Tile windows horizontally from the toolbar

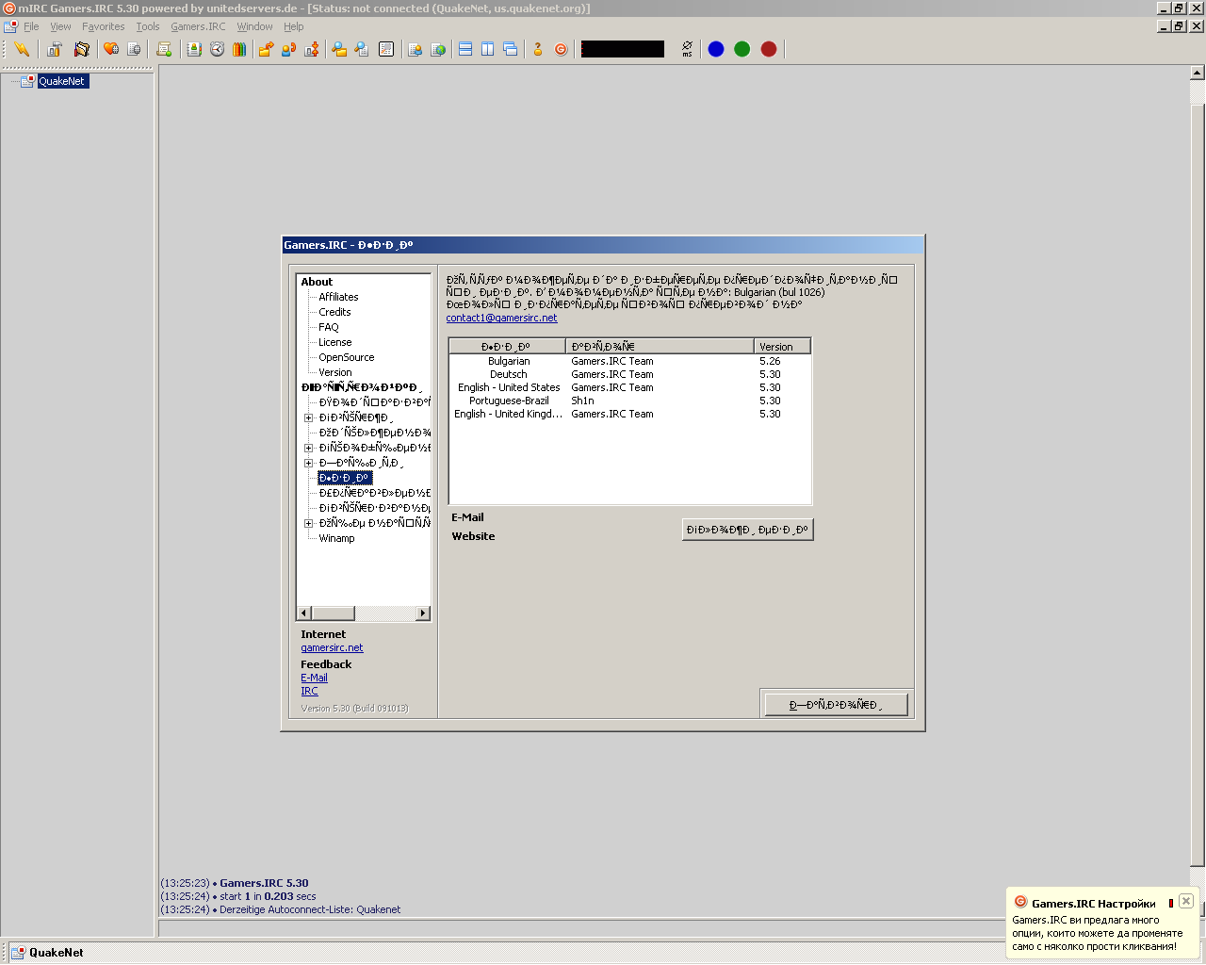[465, 49]
